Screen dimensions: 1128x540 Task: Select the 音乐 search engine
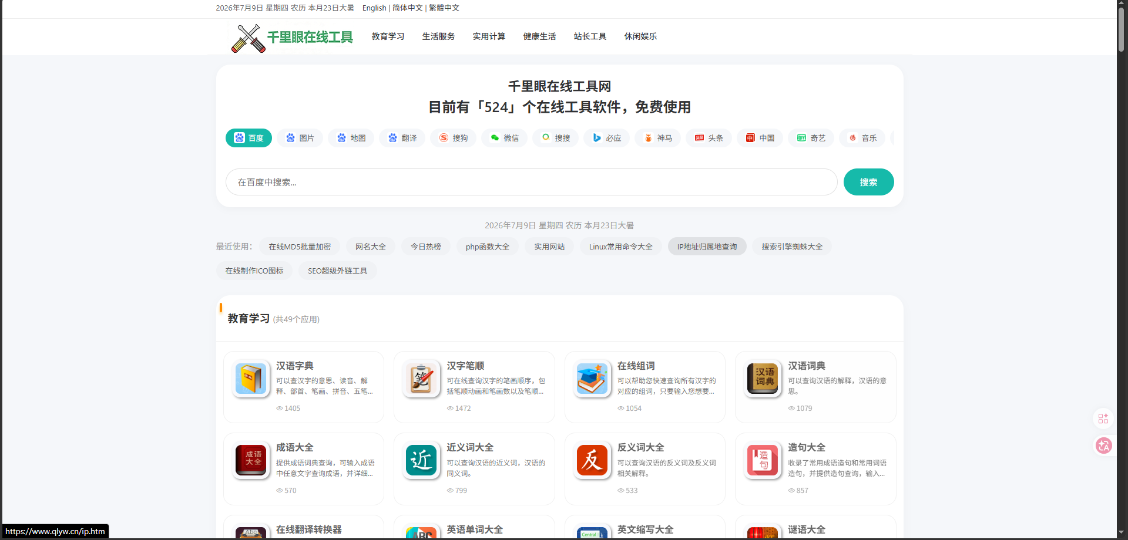tap(862, 138)
